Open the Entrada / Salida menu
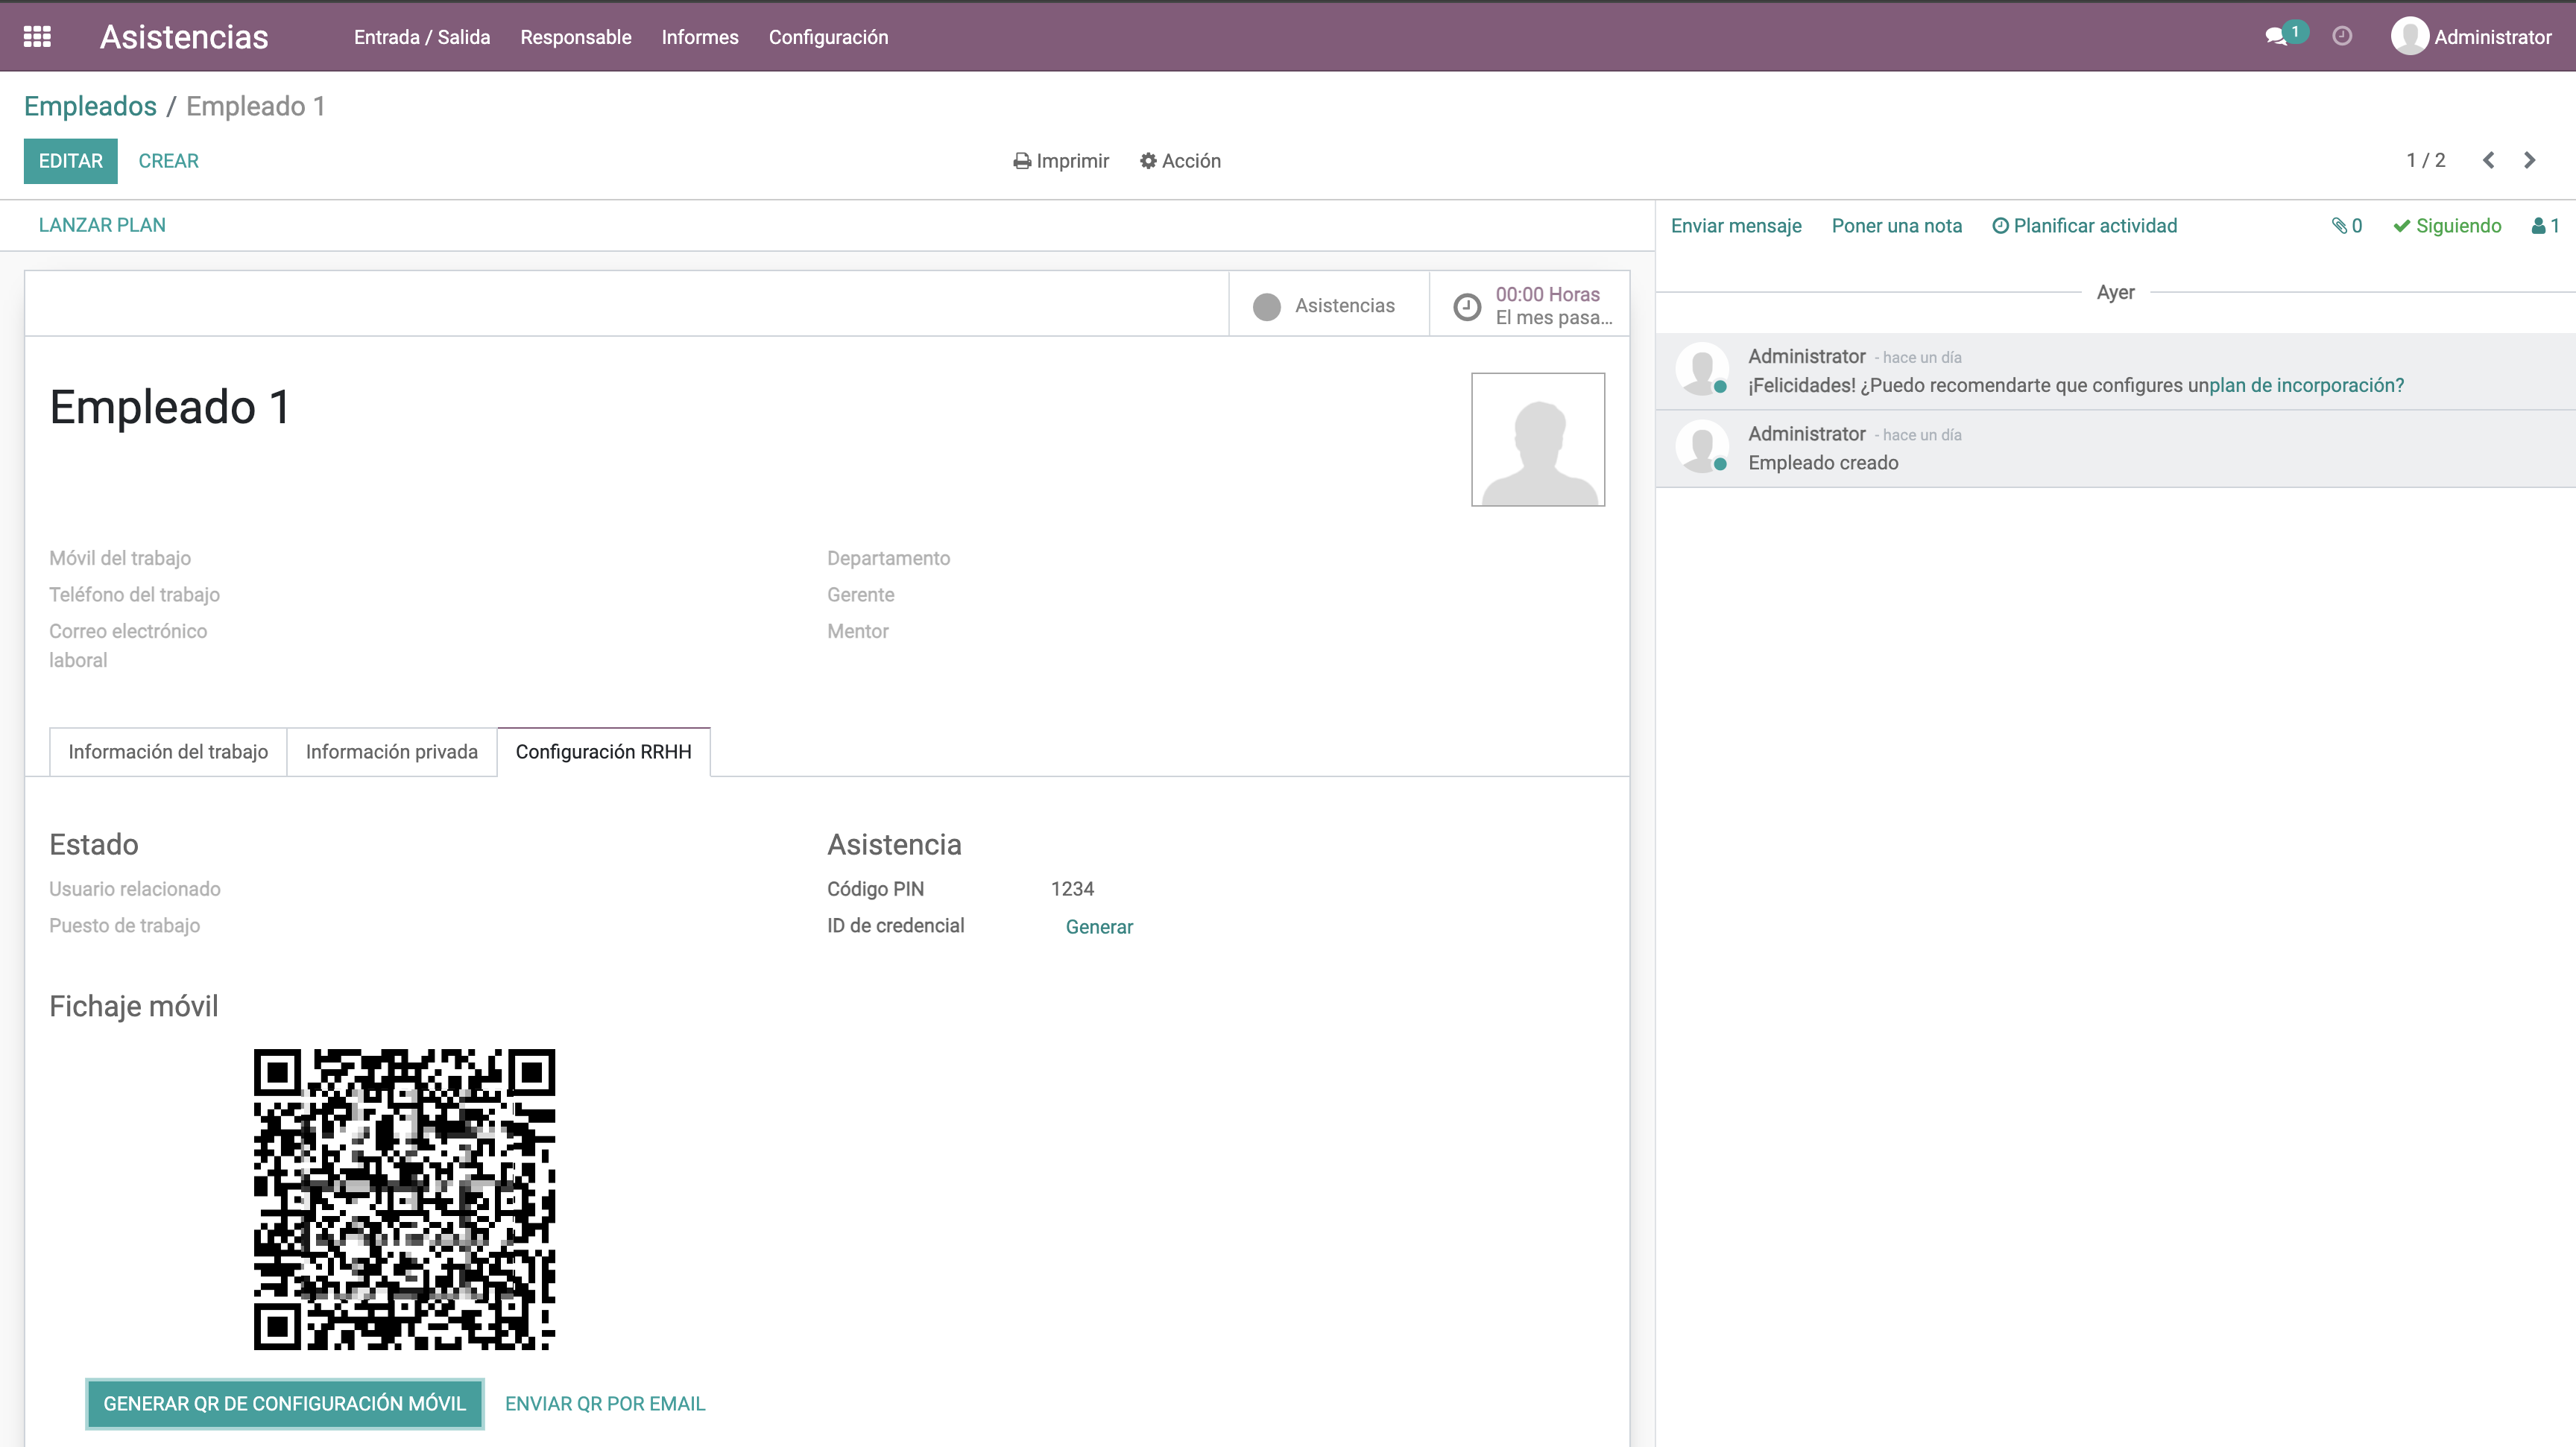Viewport: 2576px width, 1447px height. (422, 37)
